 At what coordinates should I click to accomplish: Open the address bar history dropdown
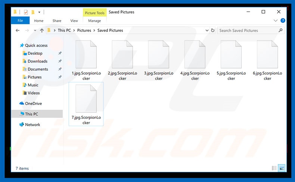(x=207, y=31)
